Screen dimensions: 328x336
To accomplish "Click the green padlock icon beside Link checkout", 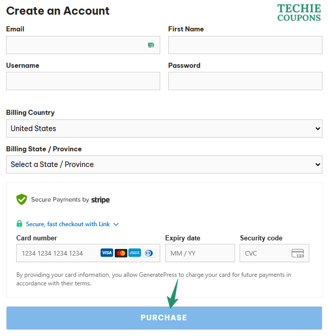I will (19, 224).
